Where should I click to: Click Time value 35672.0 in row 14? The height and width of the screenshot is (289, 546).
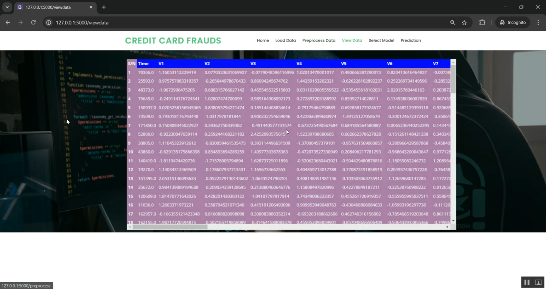coord(146,187)
